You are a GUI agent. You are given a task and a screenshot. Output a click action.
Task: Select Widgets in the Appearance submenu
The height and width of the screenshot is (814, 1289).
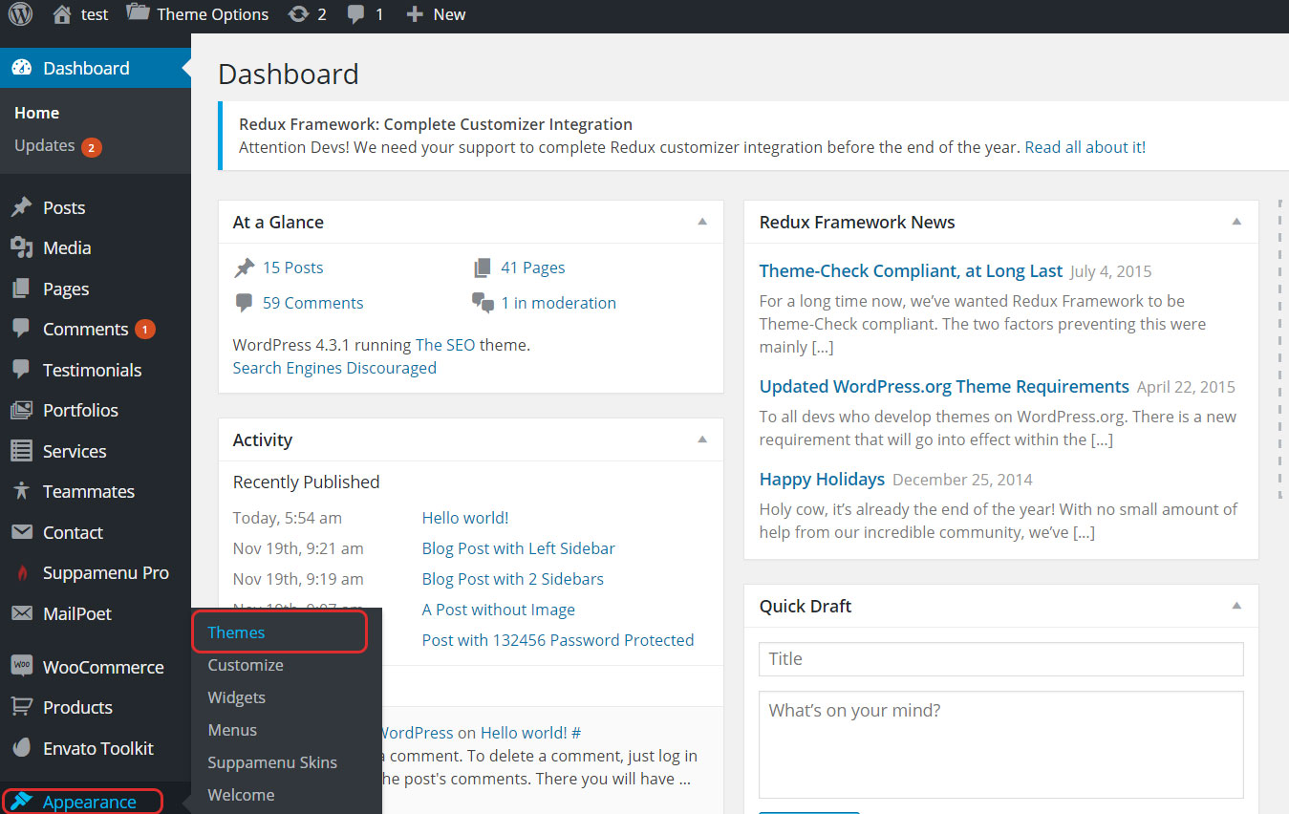coord(236,697)
